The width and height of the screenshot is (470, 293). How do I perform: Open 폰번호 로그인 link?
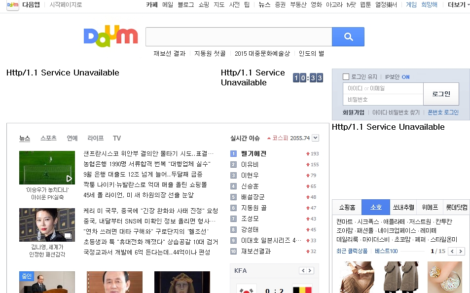click(443, 112)
